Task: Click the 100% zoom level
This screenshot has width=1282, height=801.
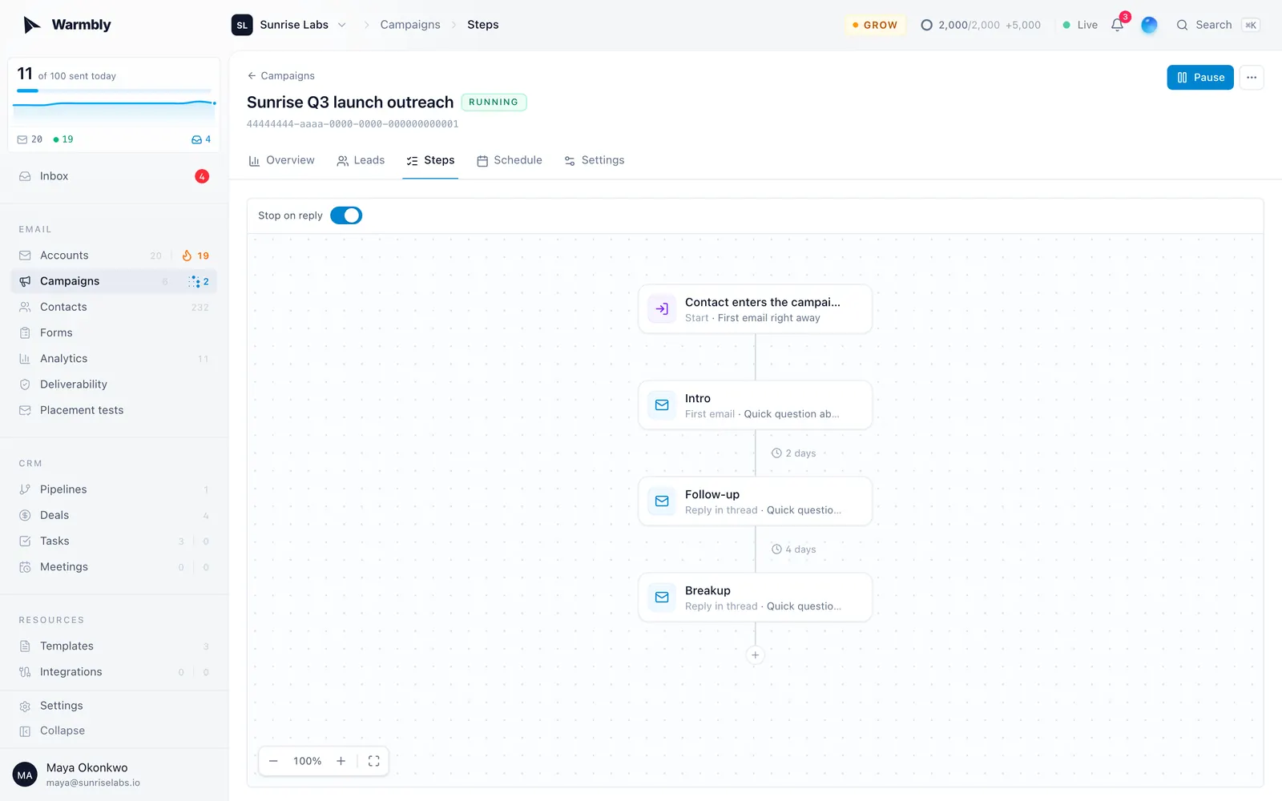Action: (x=307, y=761)
